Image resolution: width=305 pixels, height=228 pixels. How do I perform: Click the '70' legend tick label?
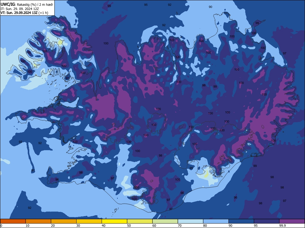(x=180, y=226)
